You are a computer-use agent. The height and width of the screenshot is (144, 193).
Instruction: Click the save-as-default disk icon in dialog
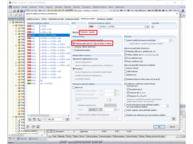click(x=38, y=127)
